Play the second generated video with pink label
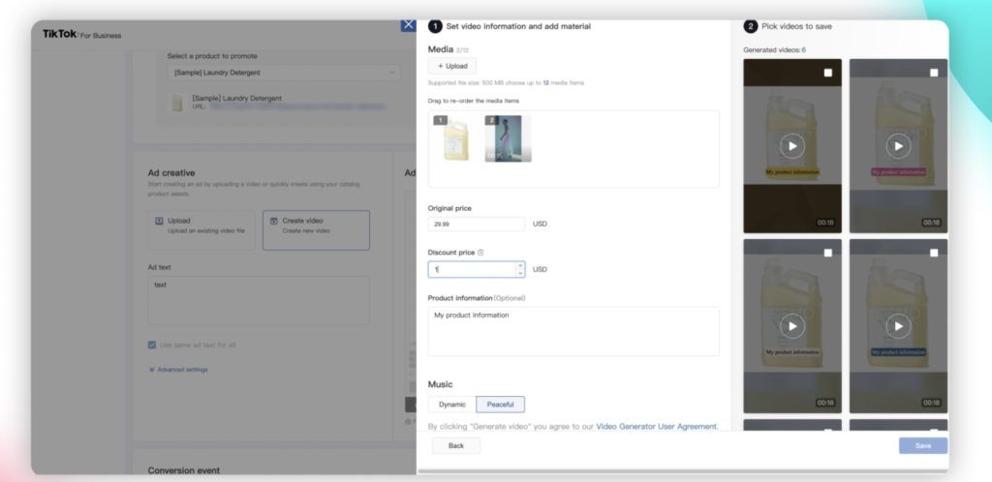 pos(898,146)
